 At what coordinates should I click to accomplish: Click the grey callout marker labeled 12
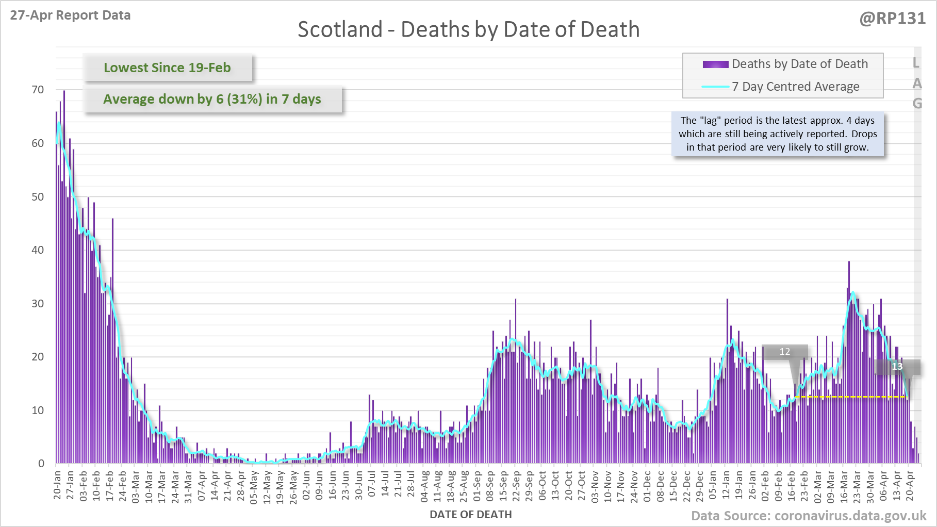[x=784, y=352]
